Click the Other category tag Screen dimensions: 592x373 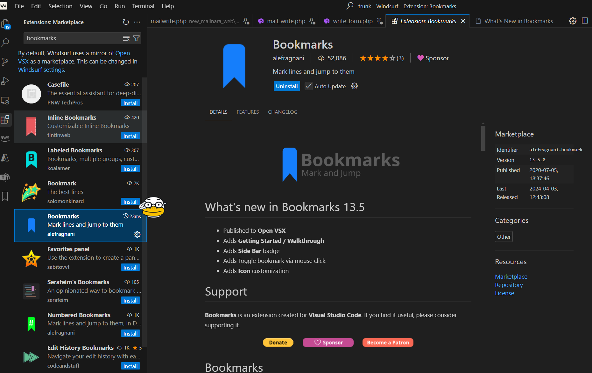(504, 237)
